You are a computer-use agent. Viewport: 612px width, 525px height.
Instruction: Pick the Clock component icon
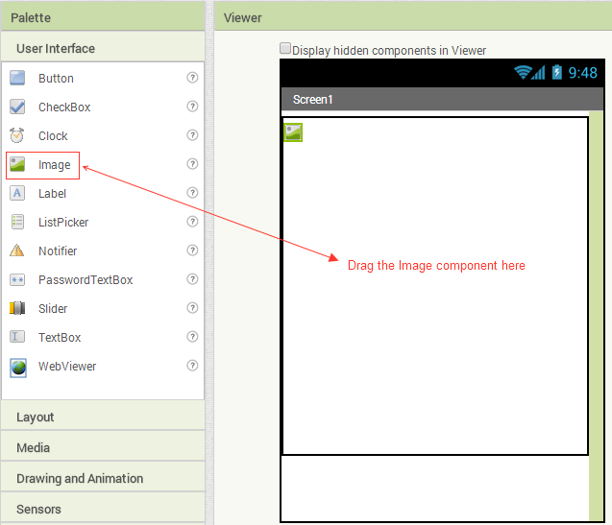pos(17,136)
